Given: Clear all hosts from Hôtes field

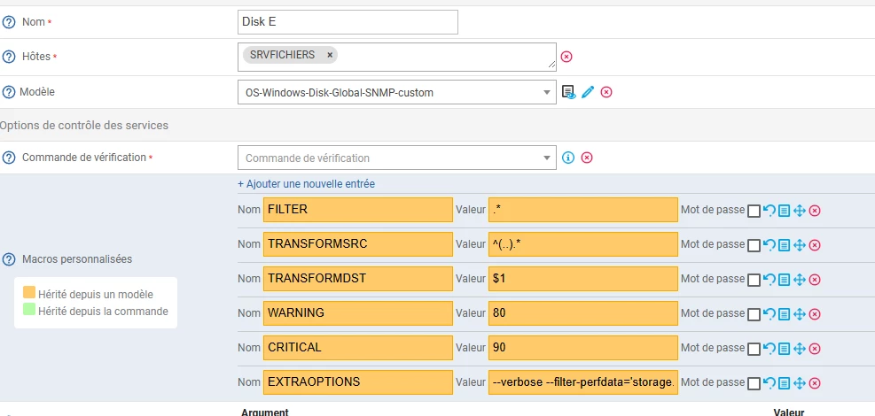Looking at the screenshot, I should click(x=566, y=57).
